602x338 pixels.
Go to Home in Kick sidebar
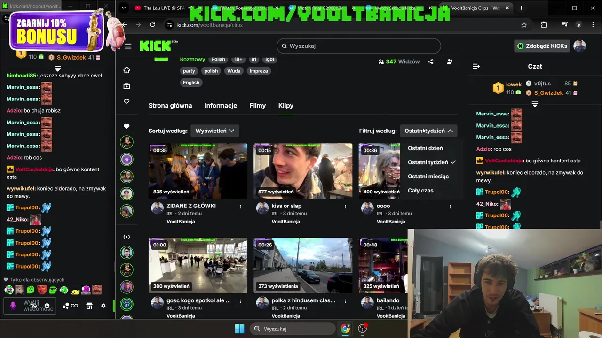coord(127,70)
